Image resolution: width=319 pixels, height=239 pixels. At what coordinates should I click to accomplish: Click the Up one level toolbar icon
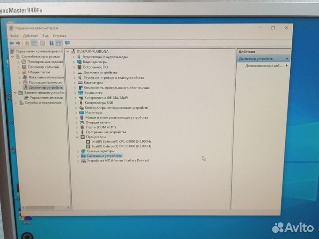click(27, 43)
